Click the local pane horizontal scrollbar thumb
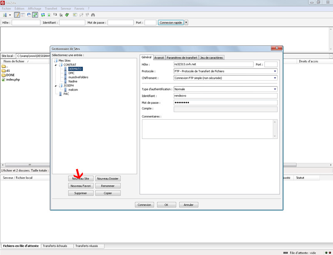 point(27,165)
